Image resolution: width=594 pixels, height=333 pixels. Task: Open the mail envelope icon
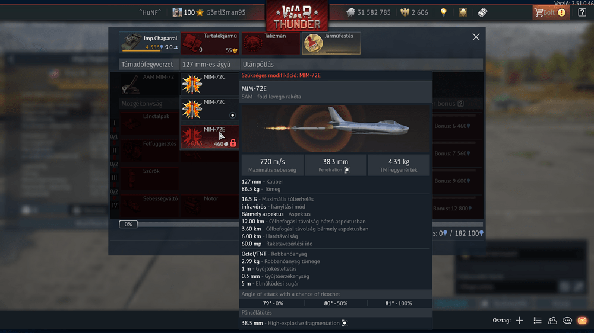pos(582,321)
